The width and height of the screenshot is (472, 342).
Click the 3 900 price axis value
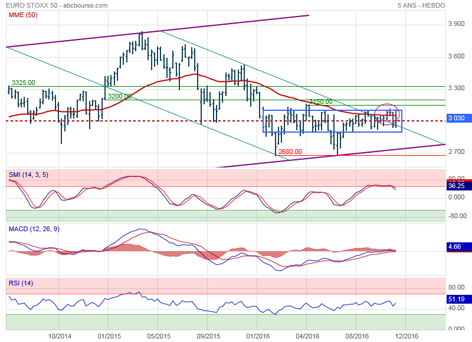pyautogui.click(x=456, y=24)
